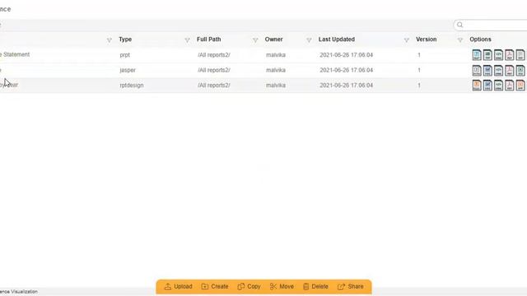Viewport: 527px width, 296px height.
Task: Sort by the Type column header
Action: click(x=125, y=39)
